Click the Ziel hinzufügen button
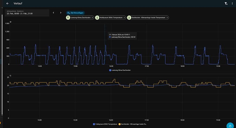This screenshot has width=236, height=128. coord(75,13)
